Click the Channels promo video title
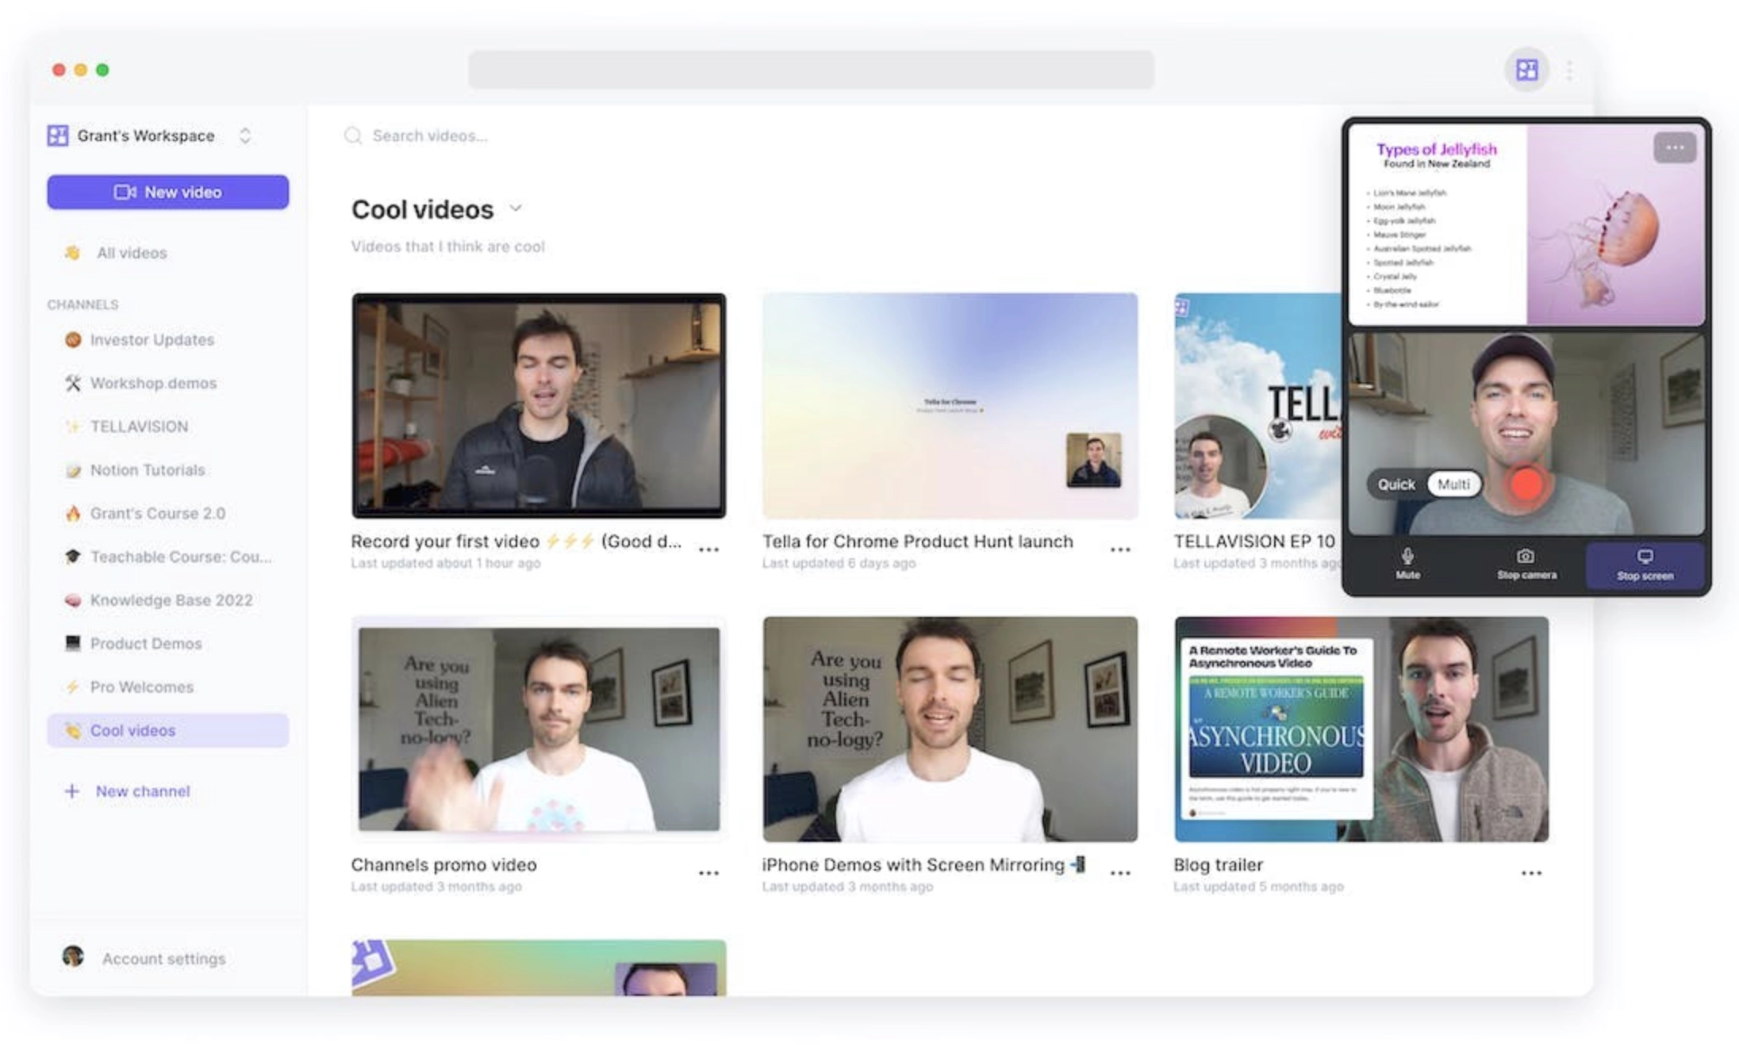This screenshot has height=1045, width=1739. point(444,865)
